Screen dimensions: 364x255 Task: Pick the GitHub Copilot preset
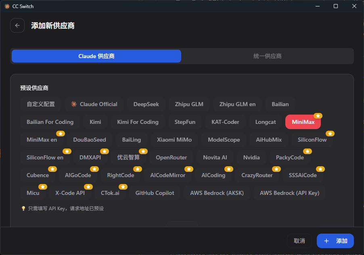(155, 193)
